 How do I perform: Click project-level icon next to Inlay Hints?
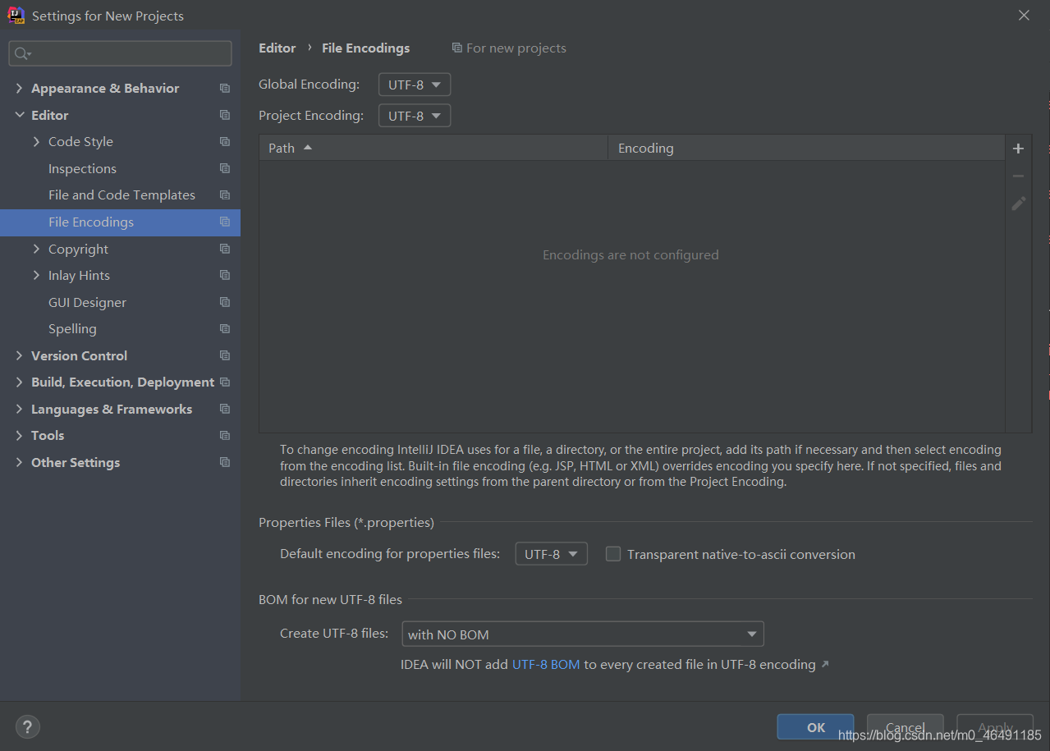pos(224,276)
